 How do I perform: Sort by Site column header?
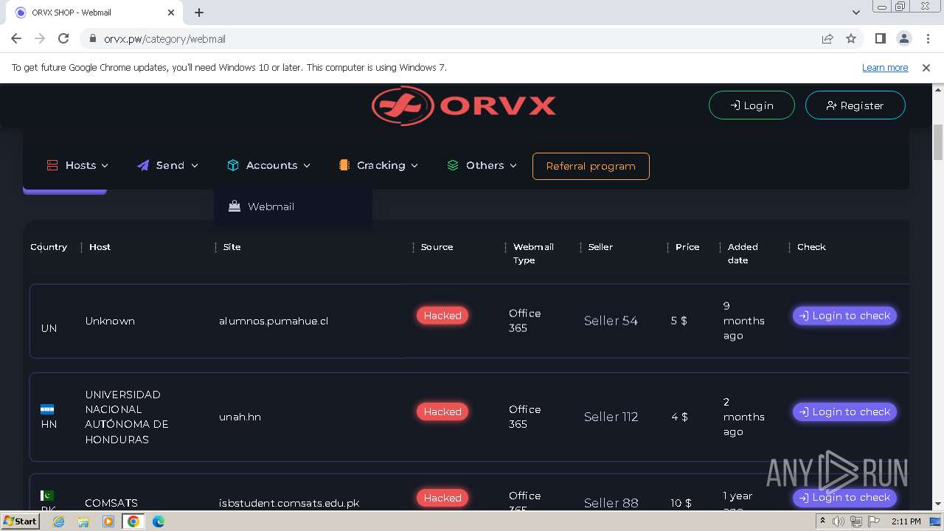232,247
